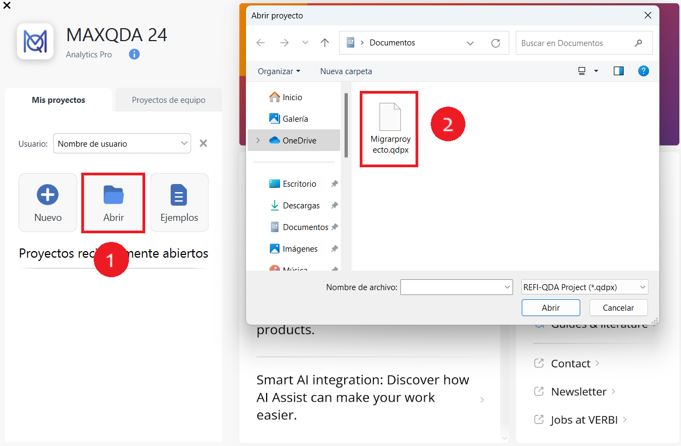
Task: Open Descargas quick access folder
Action: (x=295, y=205)
